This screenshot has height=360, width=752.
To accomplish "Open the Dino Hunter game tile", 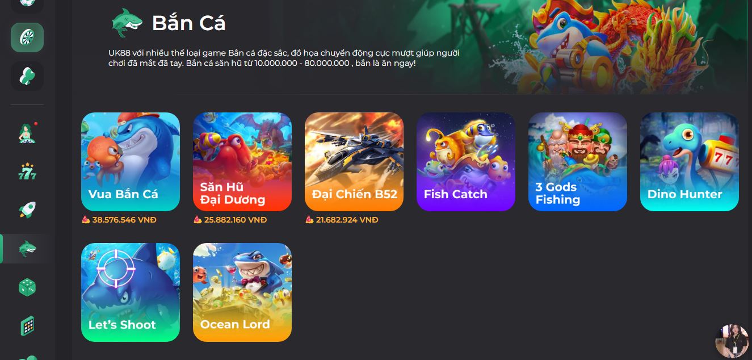I will click(690, 162).
